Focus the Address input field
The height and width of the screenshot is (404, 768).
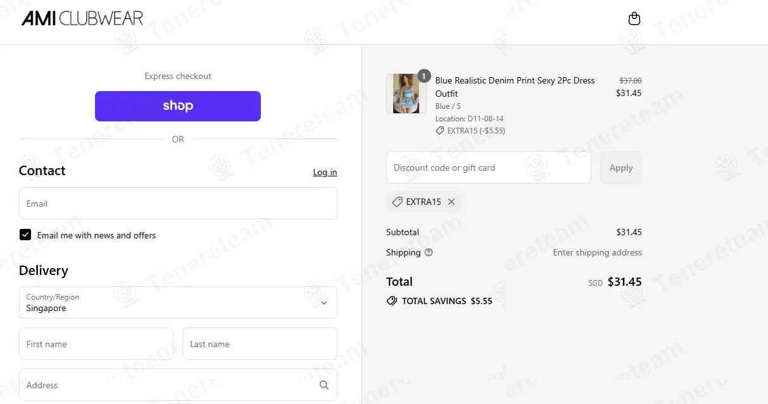tap(178, 385)
